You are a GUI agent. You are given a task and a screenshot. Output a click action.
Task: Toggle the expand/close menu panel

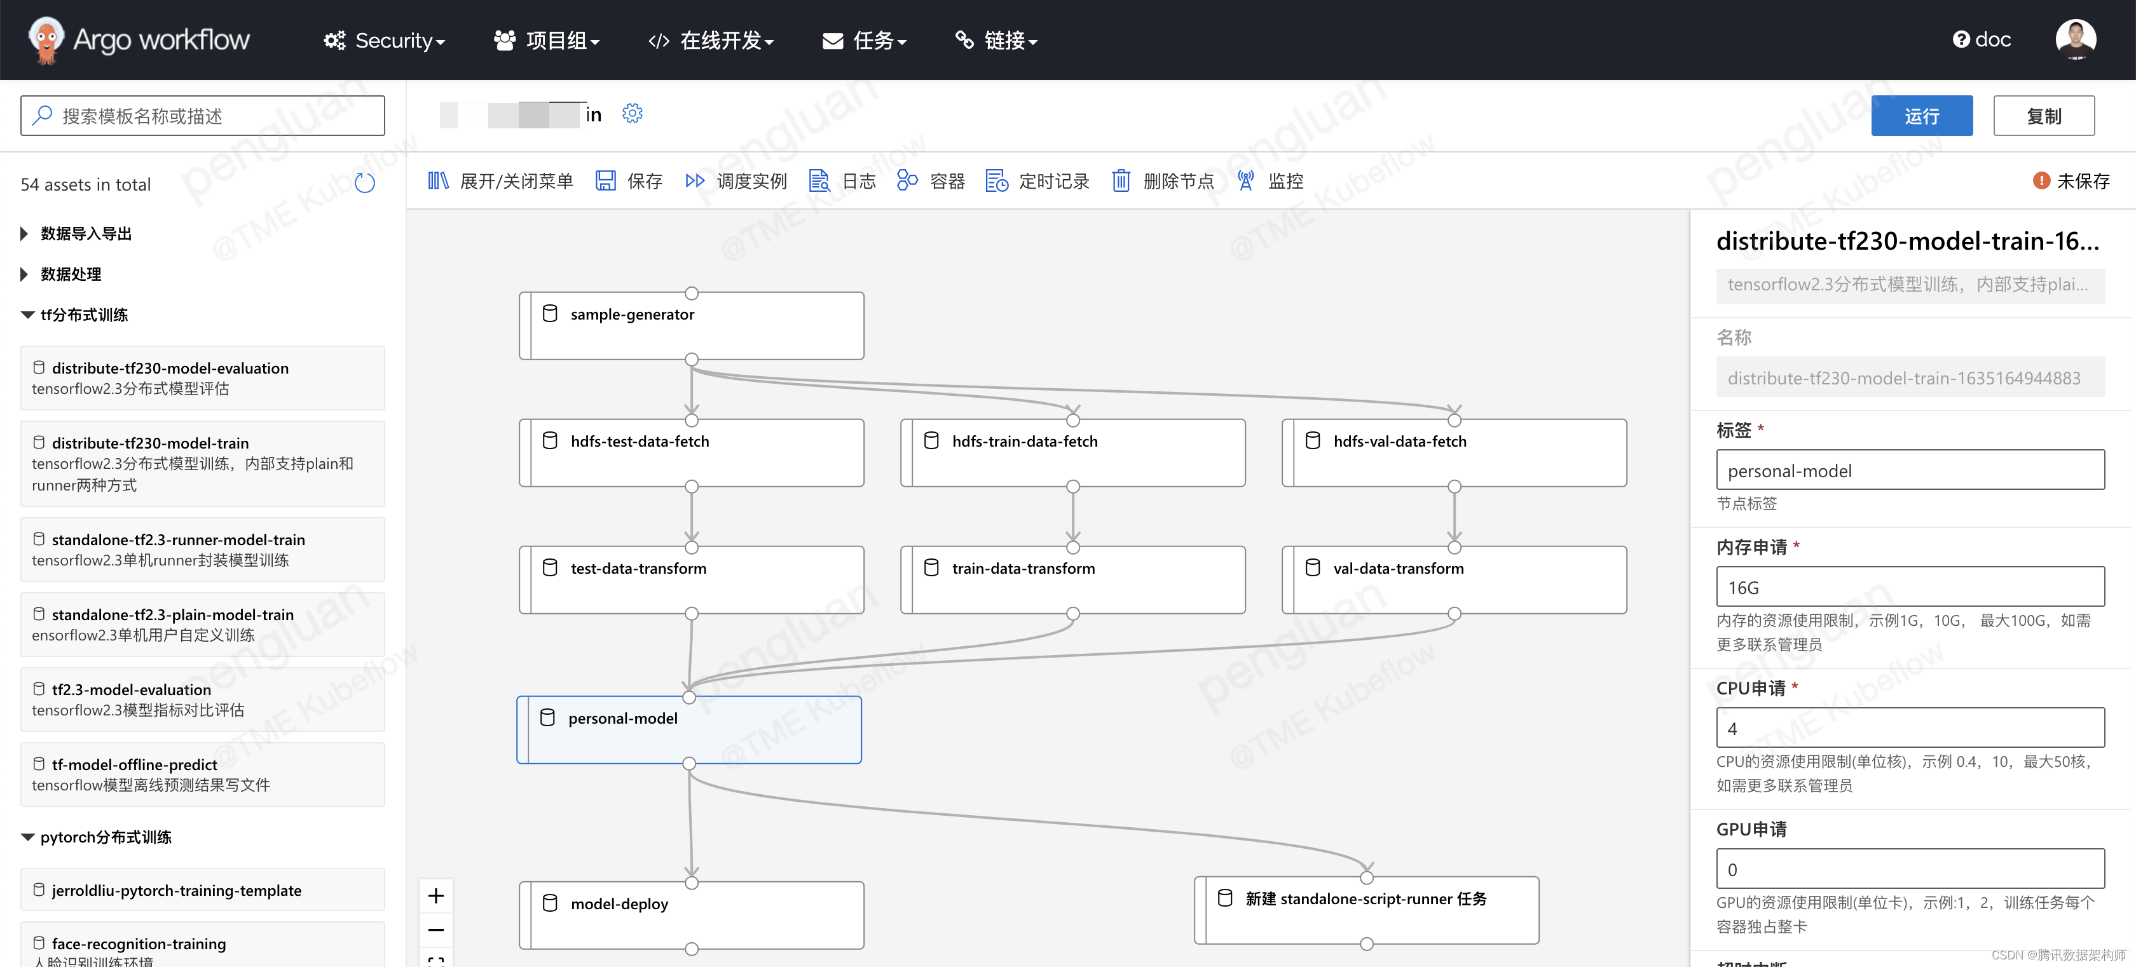tap(438, 180)
